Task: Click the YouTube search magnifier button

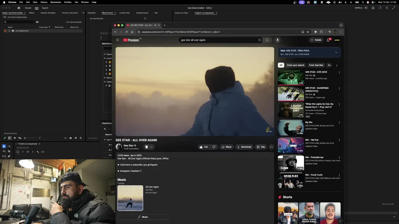Action: tap(267, 40)
